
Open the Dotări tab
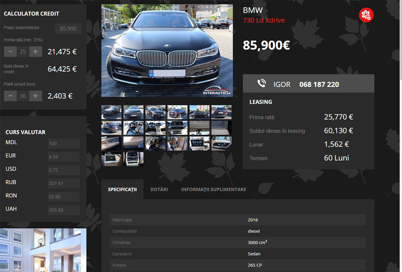point(159,189)
